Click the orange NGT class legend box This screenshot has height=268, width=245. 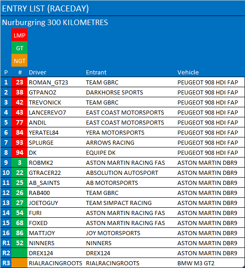tap(19, 61)
